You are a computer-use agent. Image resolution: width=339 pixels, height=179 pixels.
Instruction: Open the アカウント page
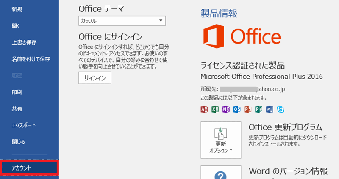tap(29, 168)
